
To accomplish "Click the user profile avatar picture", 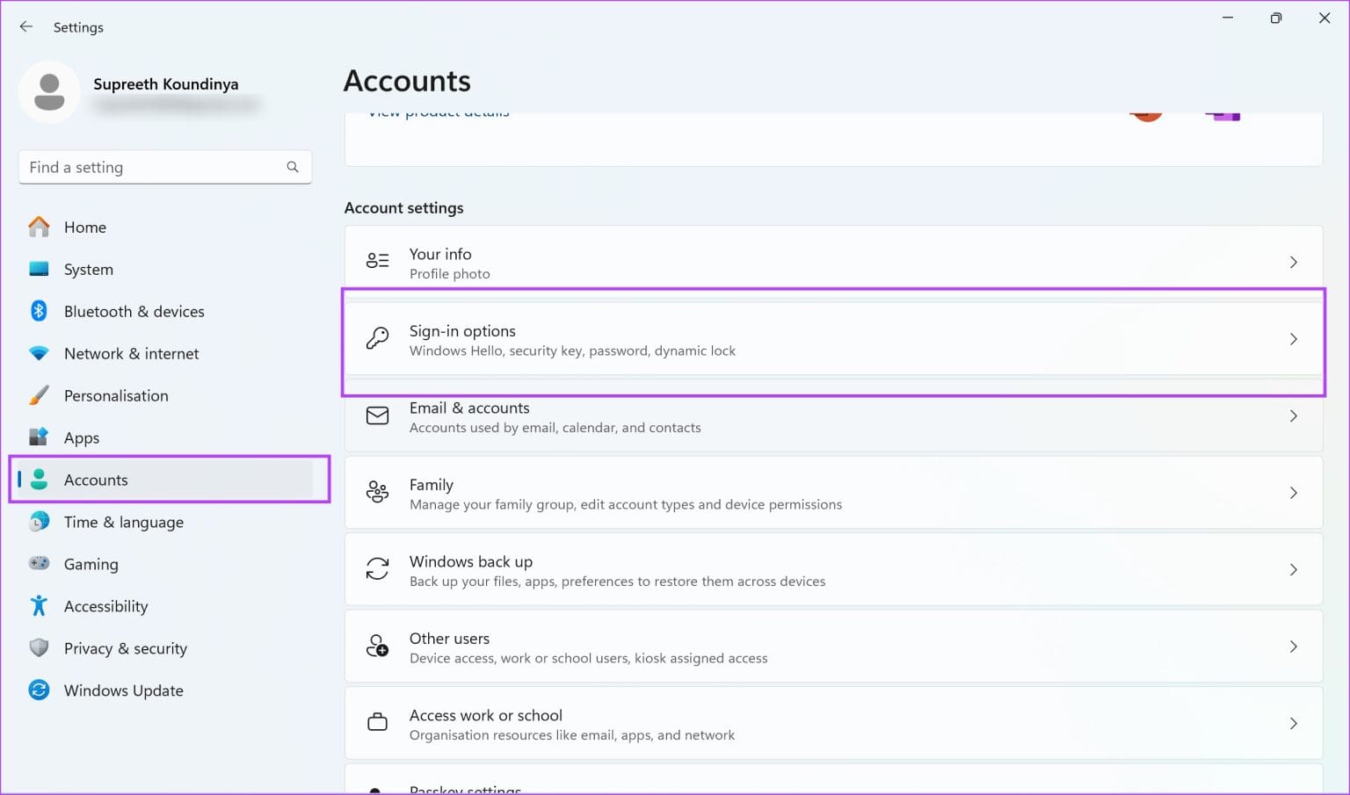I will point(49,92).
